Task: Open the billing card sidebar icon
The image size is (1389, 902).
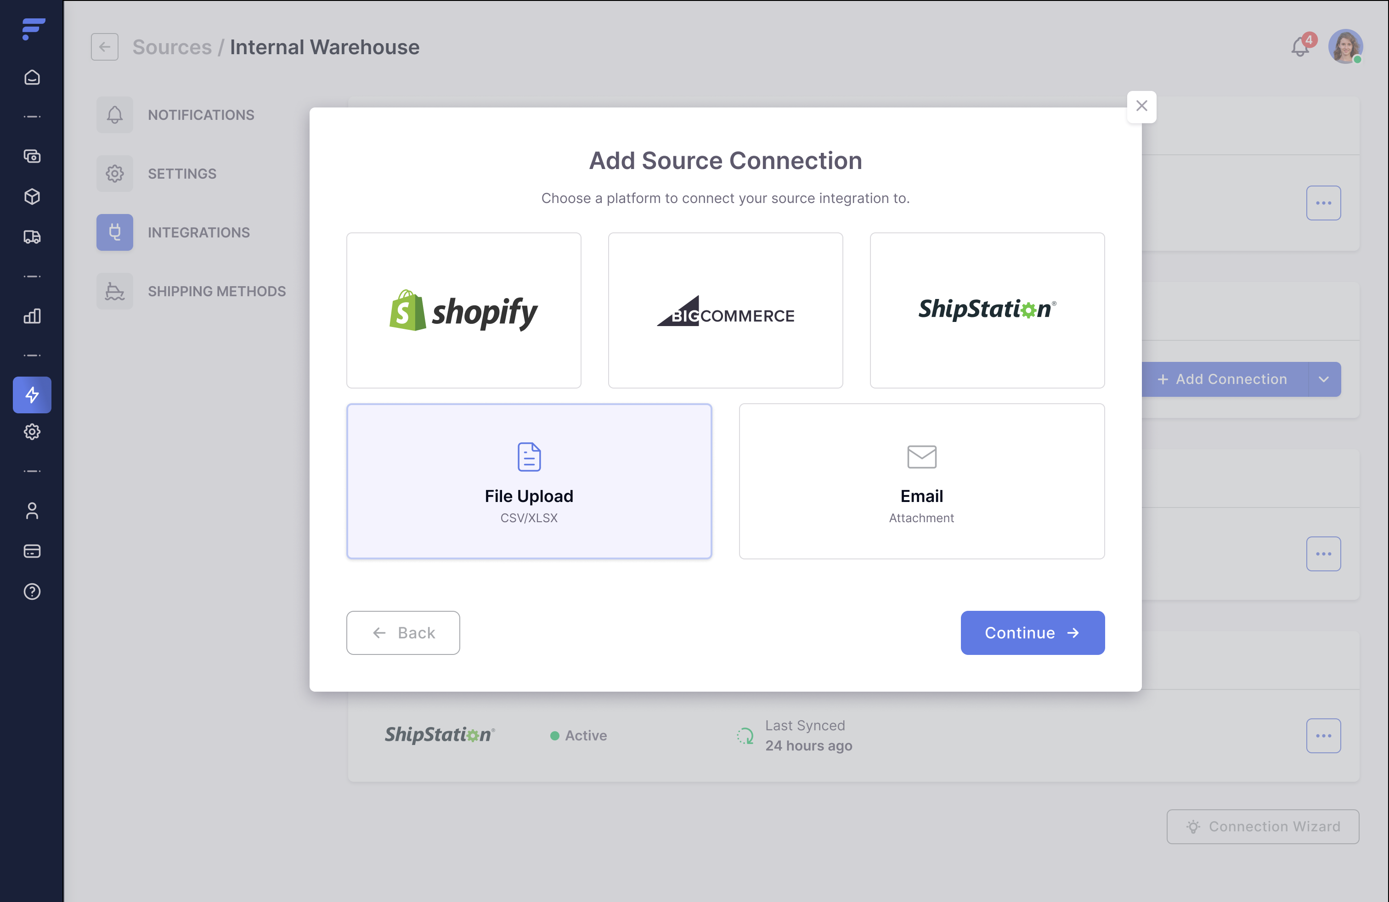Action: [32, 551]
